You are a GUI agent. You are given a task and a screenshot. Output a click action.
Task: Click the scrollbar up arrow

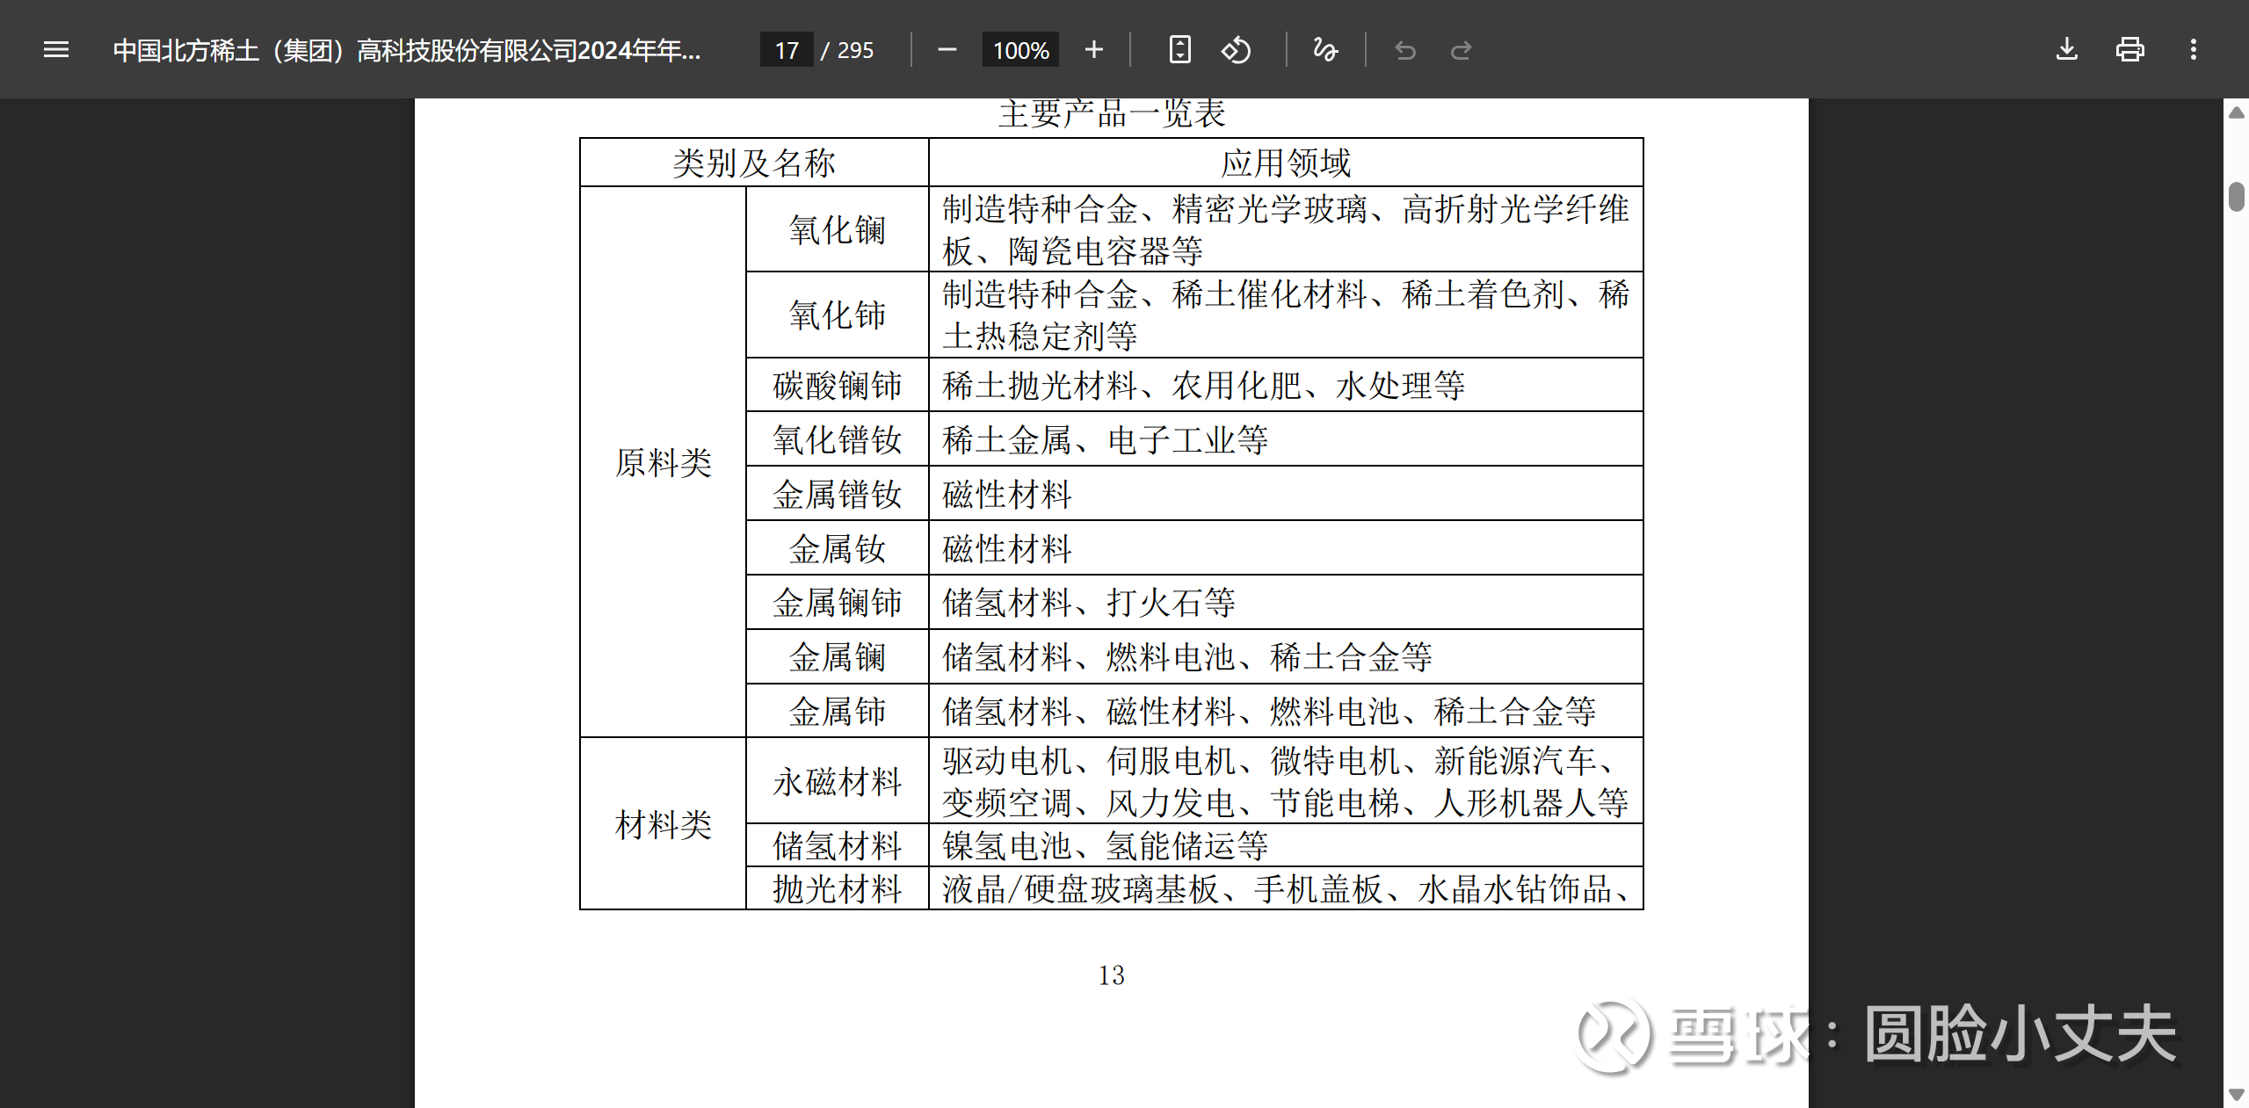coord(2238,112)
